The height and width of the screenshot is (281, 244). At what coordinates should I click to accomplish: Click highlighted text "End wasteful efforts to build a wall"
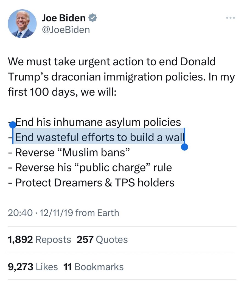coord(99,137)
